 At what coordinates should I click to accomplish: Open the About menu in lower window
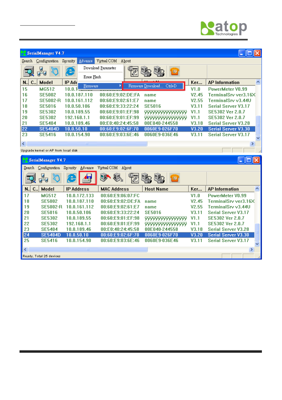point(127,168)
